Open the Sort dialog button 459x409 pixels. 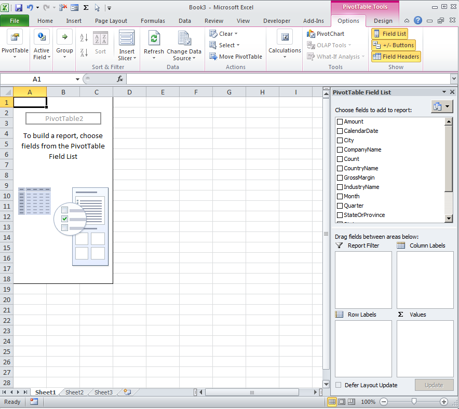point(100,43)
